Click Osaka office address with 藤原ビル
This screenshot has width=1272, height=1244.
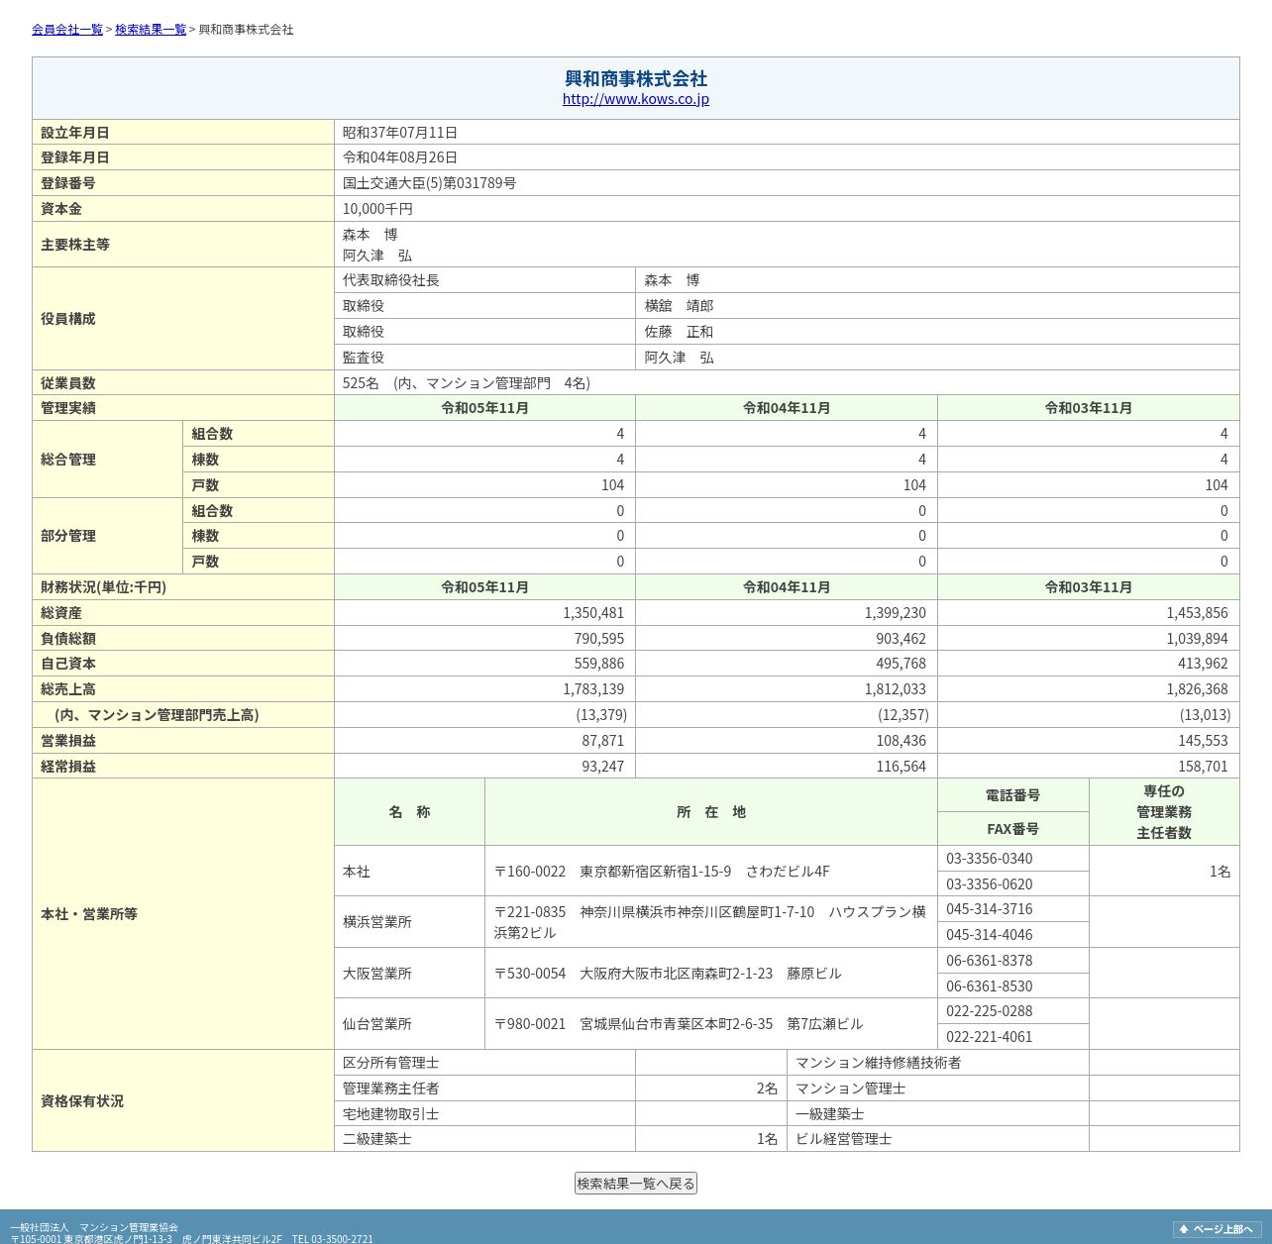[668, 974]
